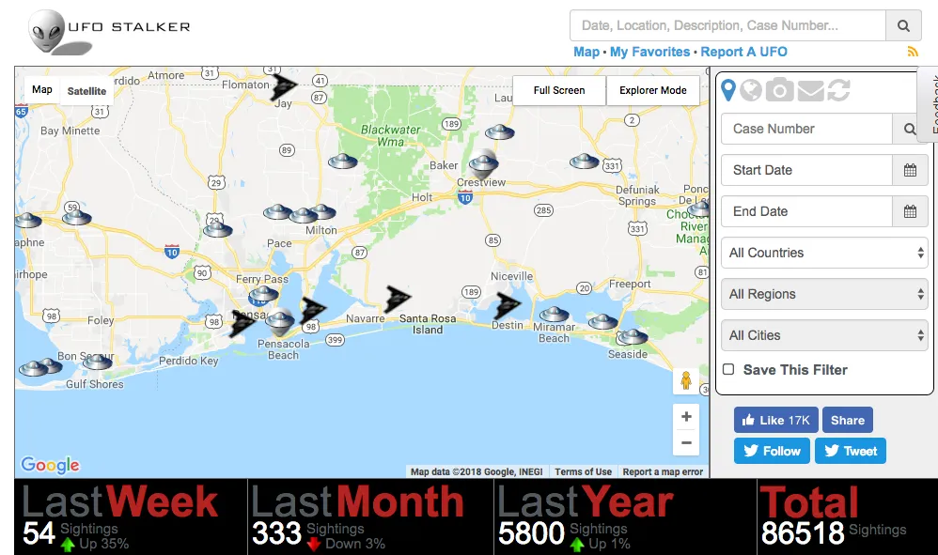
Task: Focus the Start Date input field
Action: click(806, 170)
